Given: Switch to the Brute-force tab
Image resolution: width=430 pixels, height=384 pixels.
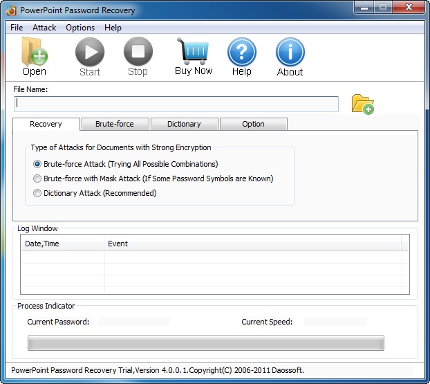Looking at the screenshot, I should pos(114,125).
